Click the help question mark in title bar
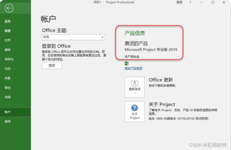This screenshot has height=150, width=231. 190,2
